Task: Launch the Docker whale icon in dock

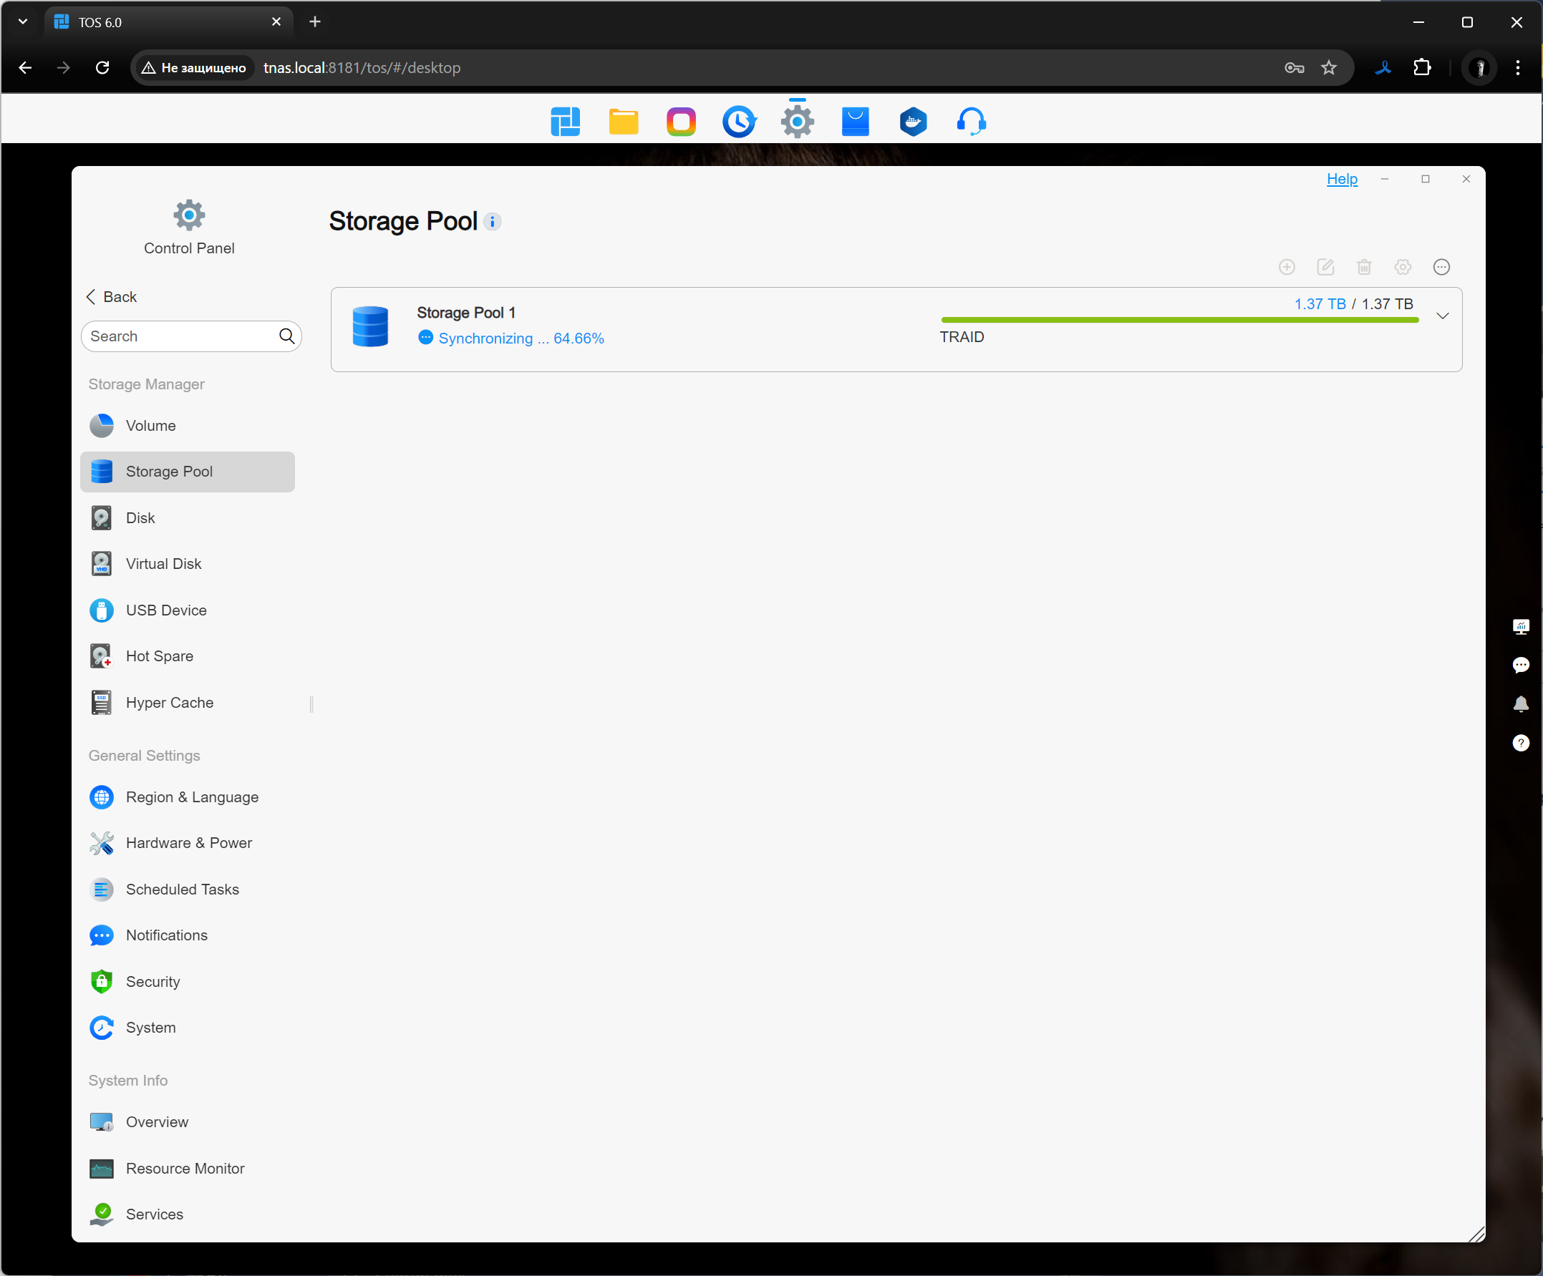Action: pos(914,121)
